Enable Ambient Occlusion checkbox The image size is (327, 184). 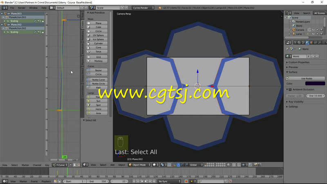290,90
